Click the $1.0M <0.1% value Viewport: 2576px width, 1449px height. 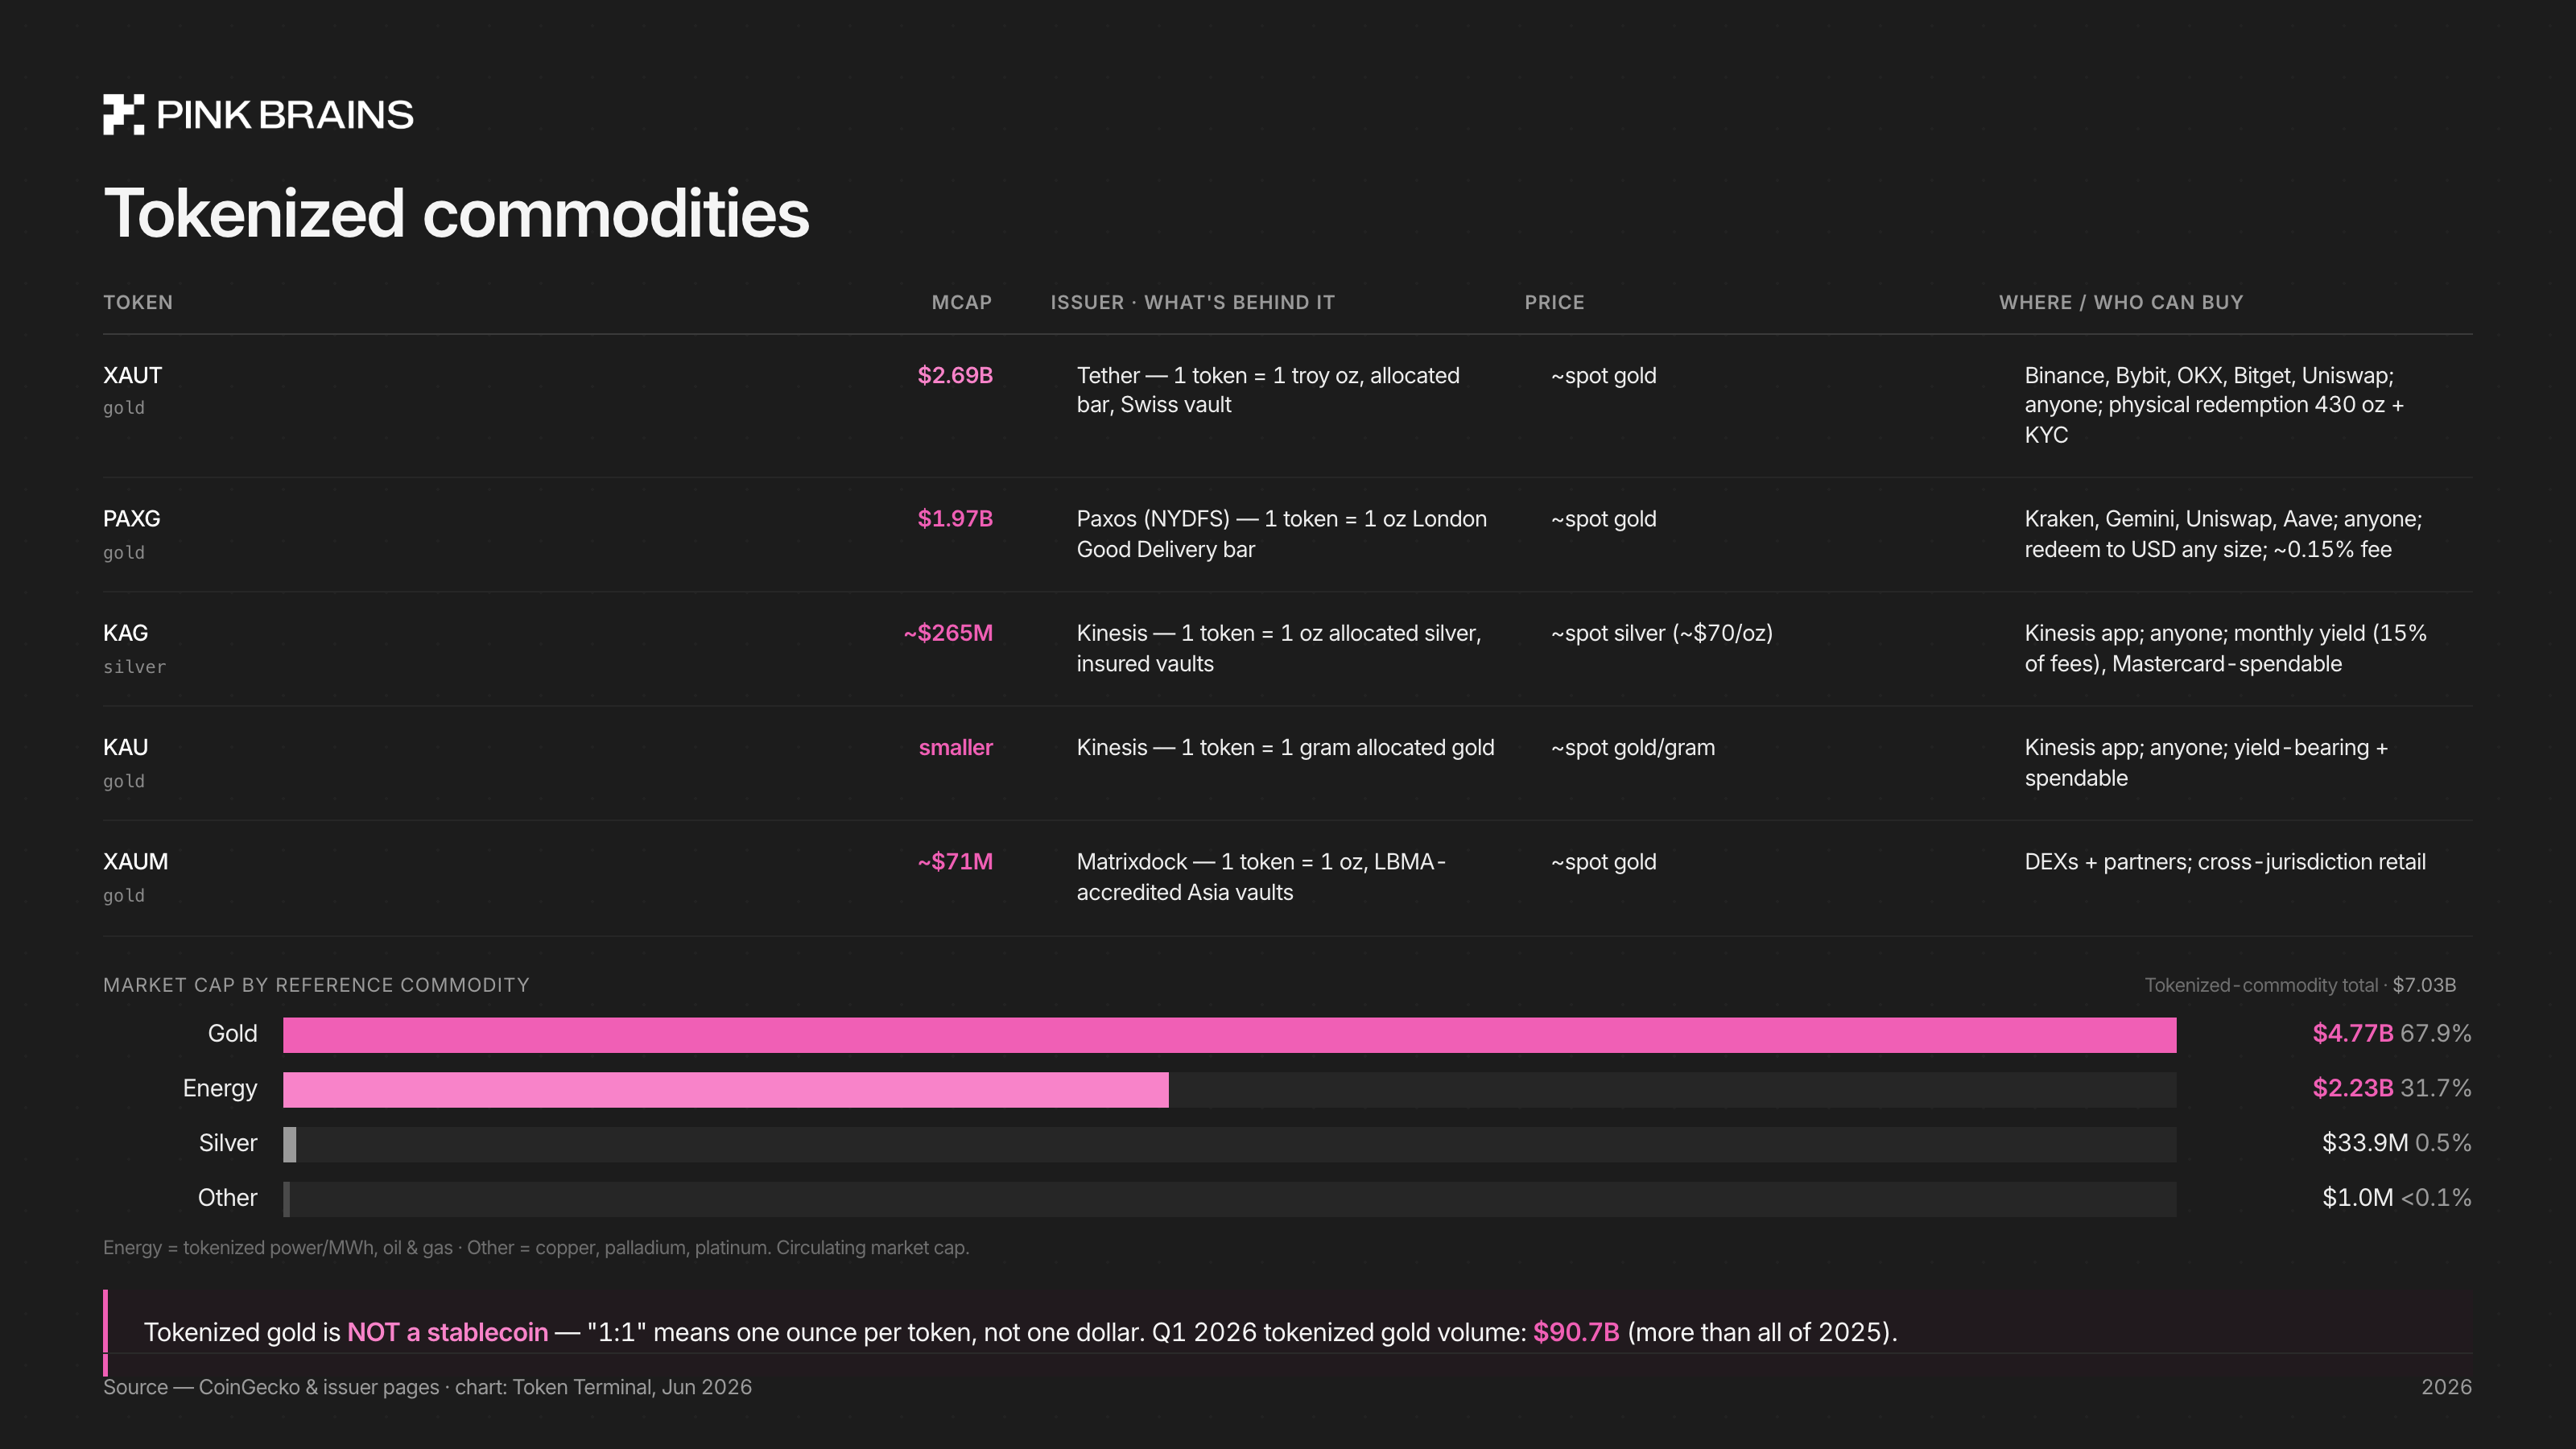(2396, 1198)
